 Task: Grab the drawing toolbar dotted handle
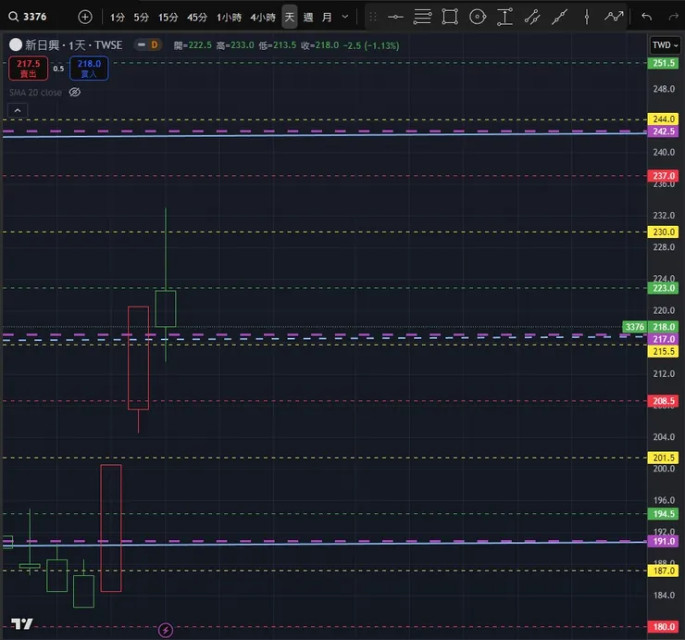[373, 17]
